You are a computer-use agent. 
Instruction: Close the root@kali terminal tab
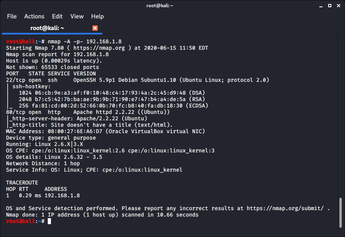tap(95, 28)
